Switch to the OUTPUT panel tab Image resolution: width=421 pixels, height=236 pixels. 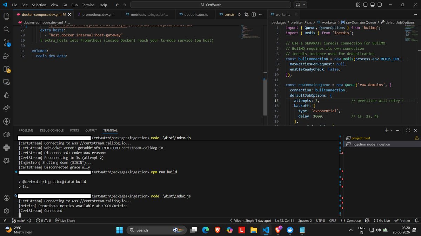coord(91,130)
